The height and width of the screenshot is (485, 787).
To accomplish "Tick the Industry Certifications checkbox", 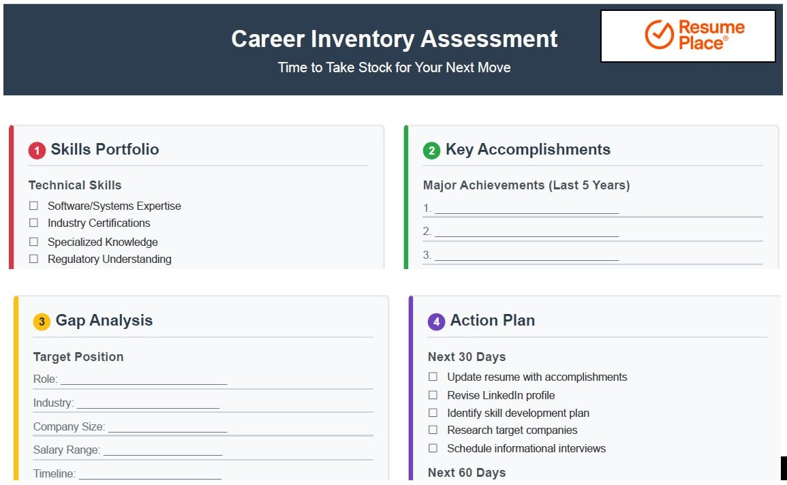I will 33,223.
